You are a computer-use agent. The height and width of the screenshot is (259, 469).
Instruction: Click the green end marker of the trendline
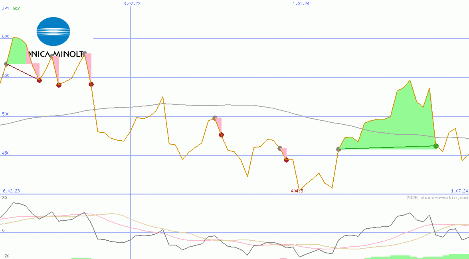coord(435,146)
